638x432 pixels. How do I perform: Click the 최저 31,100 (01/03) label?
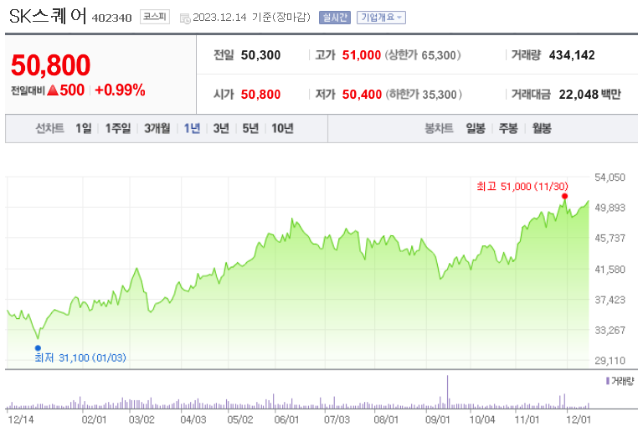[80, 357]
